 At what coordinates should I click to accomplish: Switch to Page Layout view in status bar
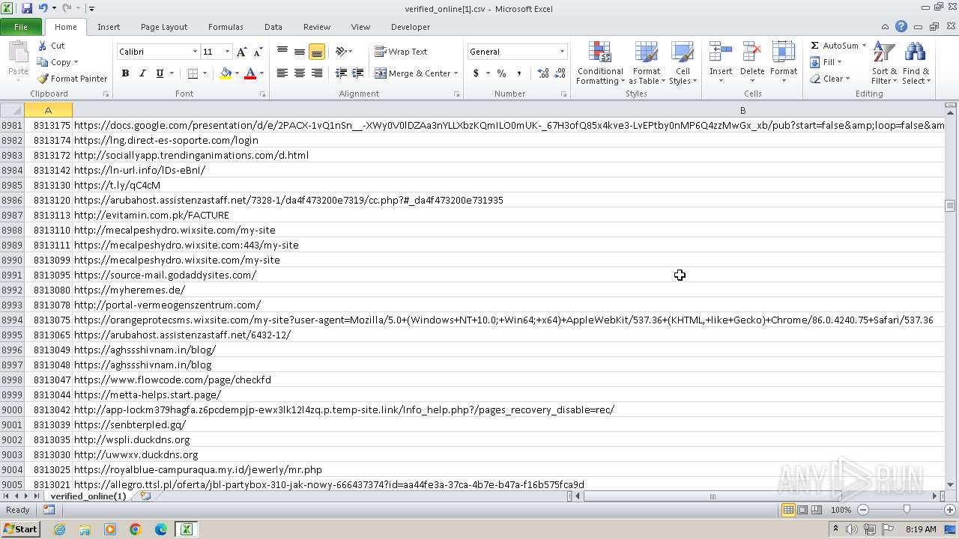pyautogui.click(x=802, y=510)
